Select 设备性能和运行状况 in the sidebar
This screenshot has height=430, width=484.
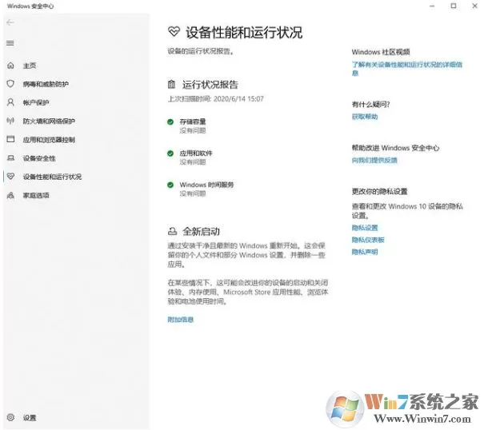52,177
